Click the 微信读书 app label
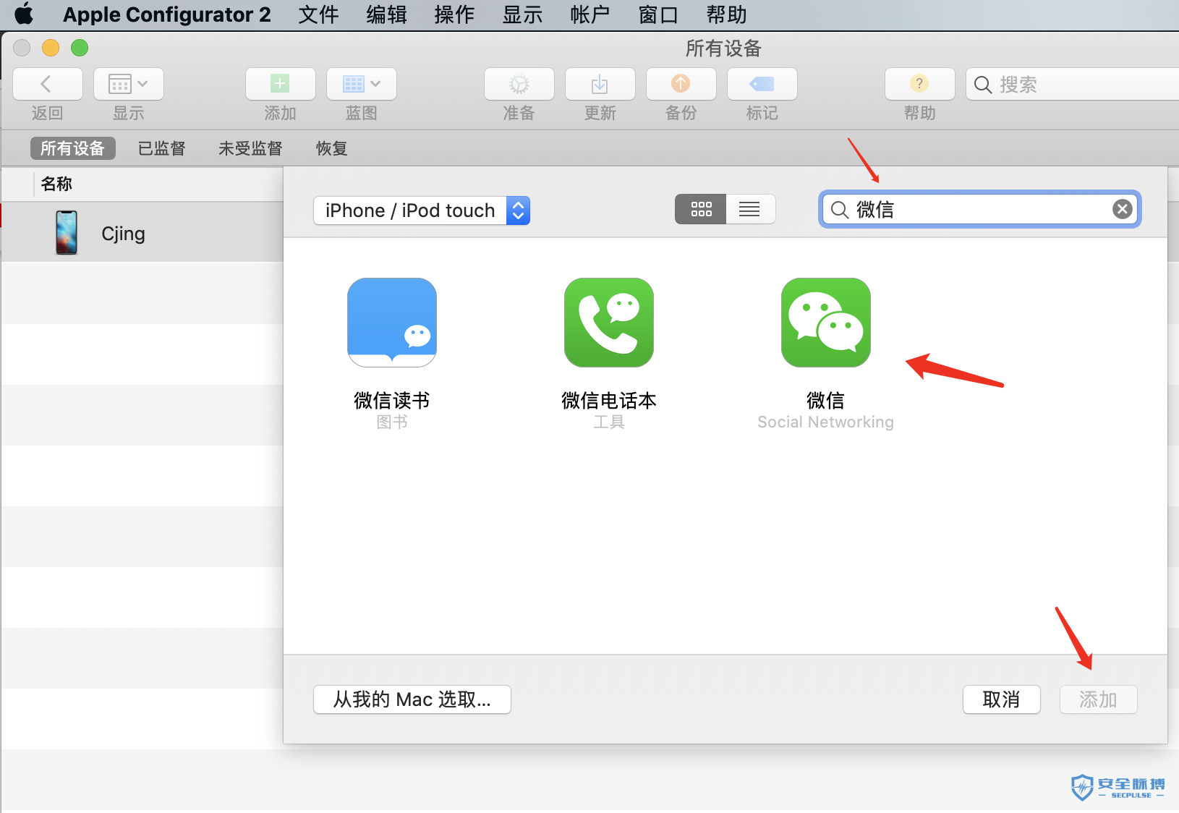The image size is (1179, 813). (x=392, y=400)
